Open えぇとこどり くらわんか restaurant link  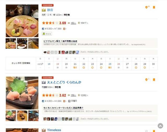(64, 82)
